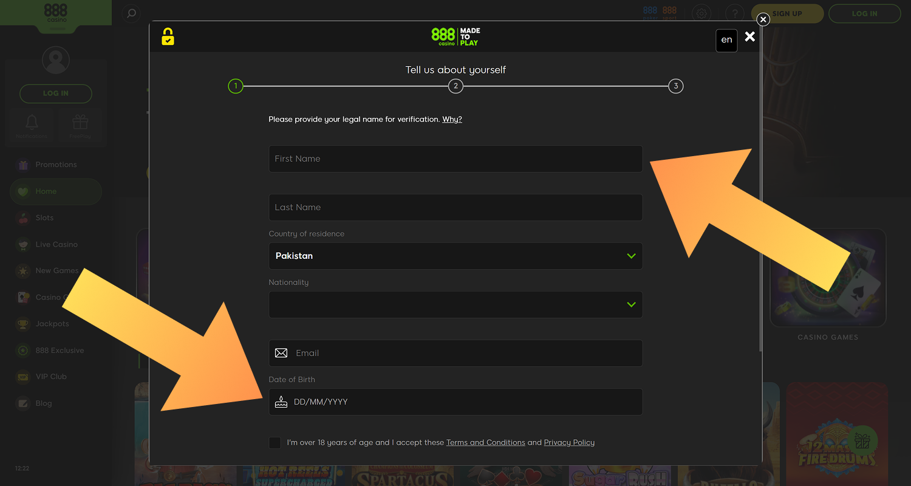The height and width of the screenshot is (486, 911).
Task: Open the search magnifier at the top
Action: pos(131,13)
